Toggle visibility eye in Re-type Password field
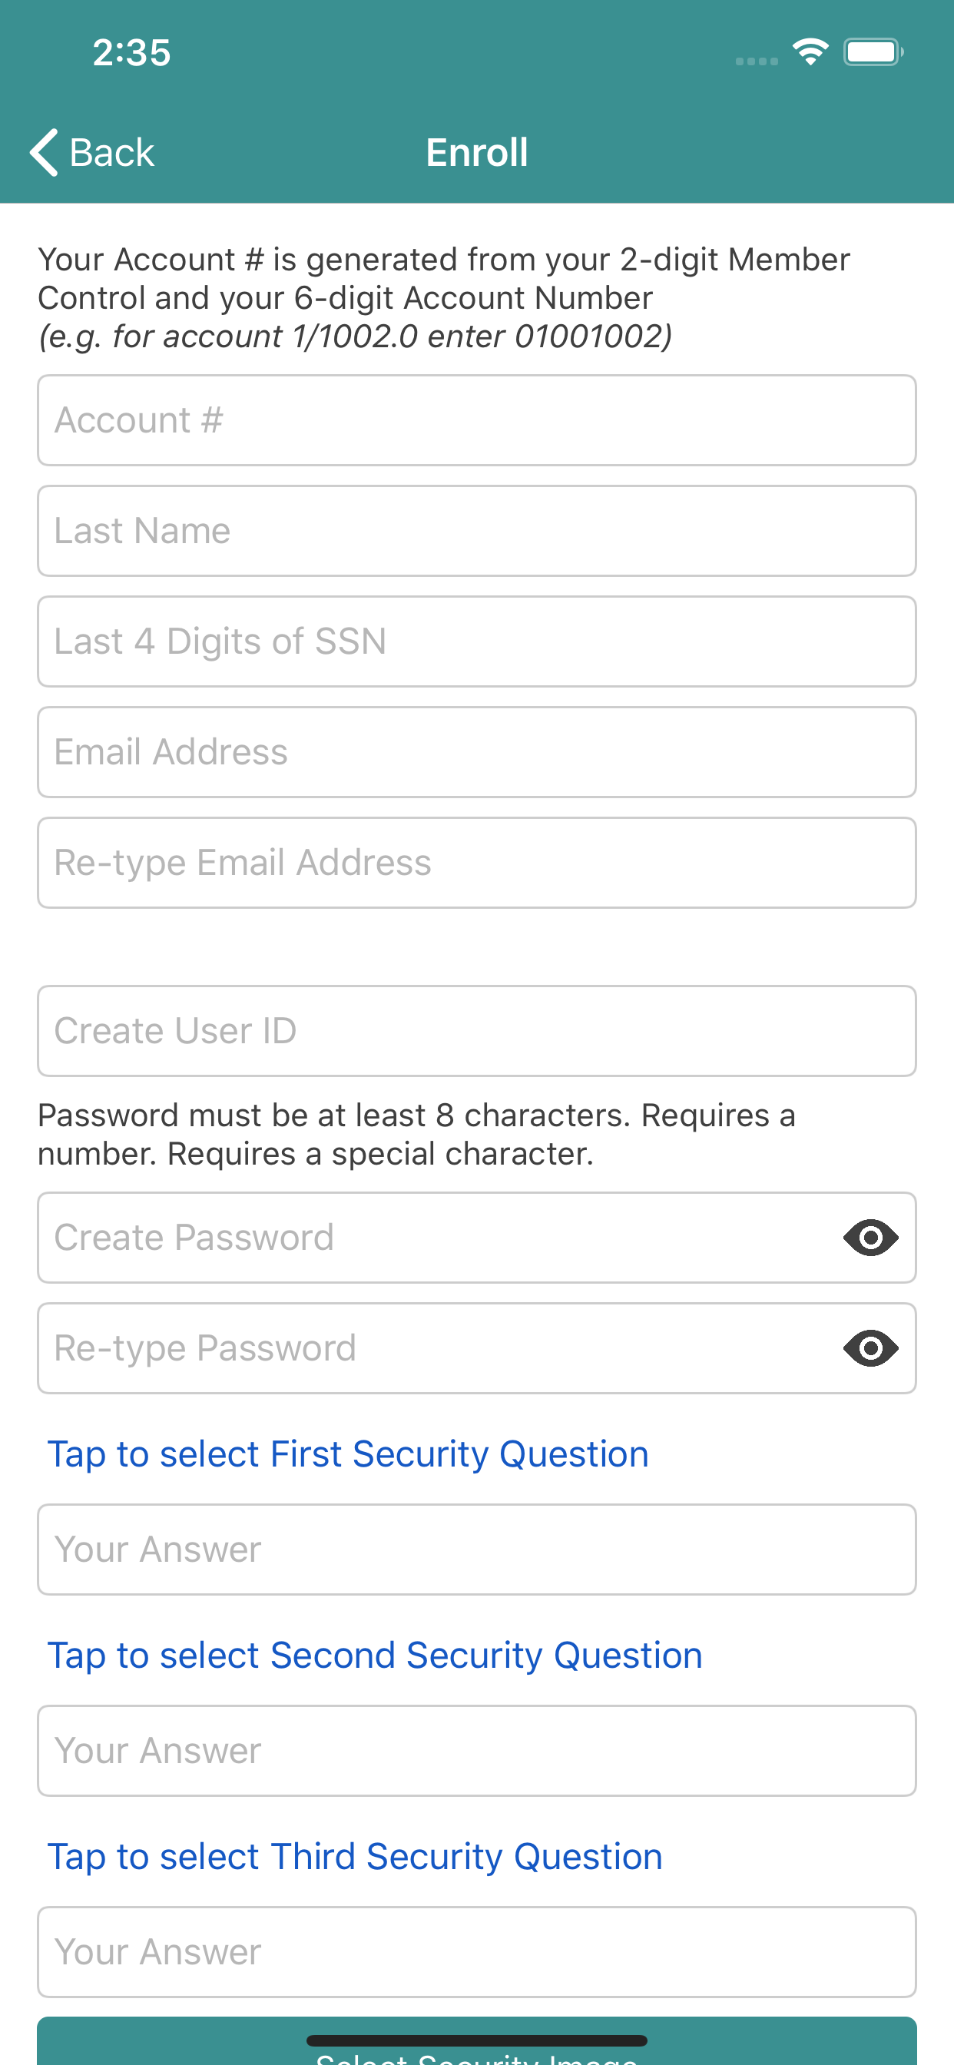954x2065 pixels. coord(870,1348)
